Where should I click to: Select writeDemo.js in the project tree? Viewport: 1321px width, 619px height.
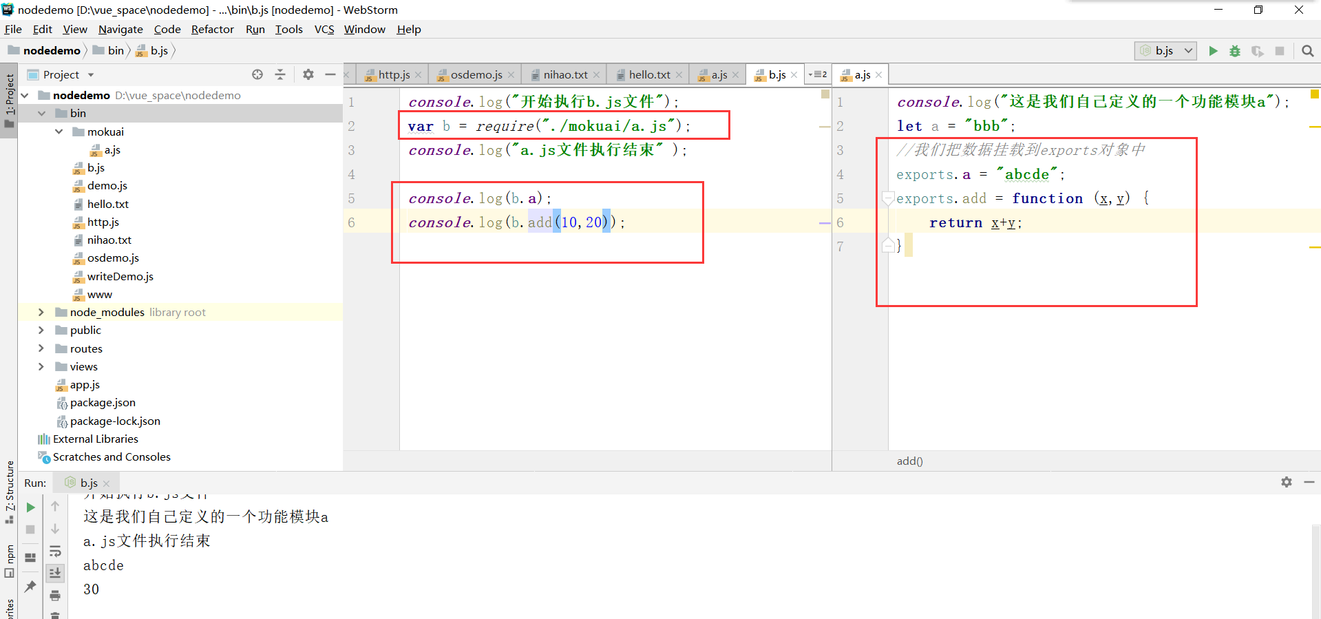click(x=120, y=277)
